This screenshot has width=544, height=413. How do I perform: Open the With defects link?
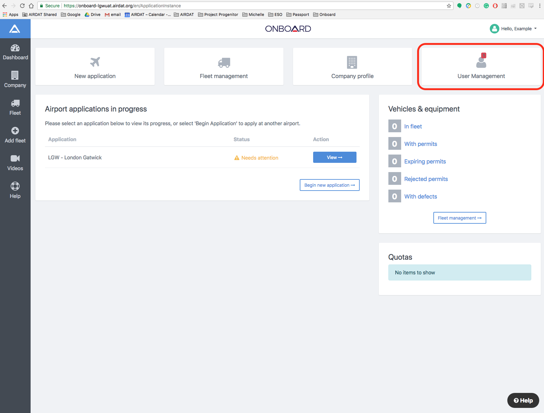[421, 197]
